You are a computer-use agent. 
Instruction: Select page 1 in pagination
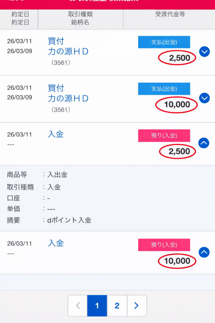(97, 306)
